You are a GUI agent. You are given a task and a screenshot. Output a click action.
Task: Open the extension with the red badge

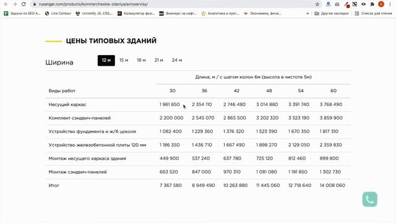(346, 4)
